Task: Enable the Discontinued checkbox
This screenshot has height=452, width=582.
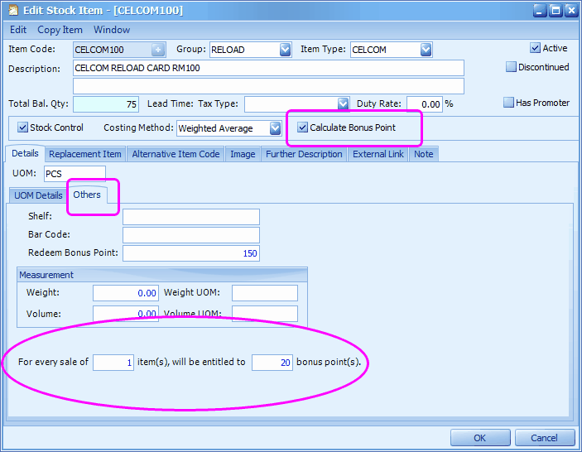Action: click(511, 67)
